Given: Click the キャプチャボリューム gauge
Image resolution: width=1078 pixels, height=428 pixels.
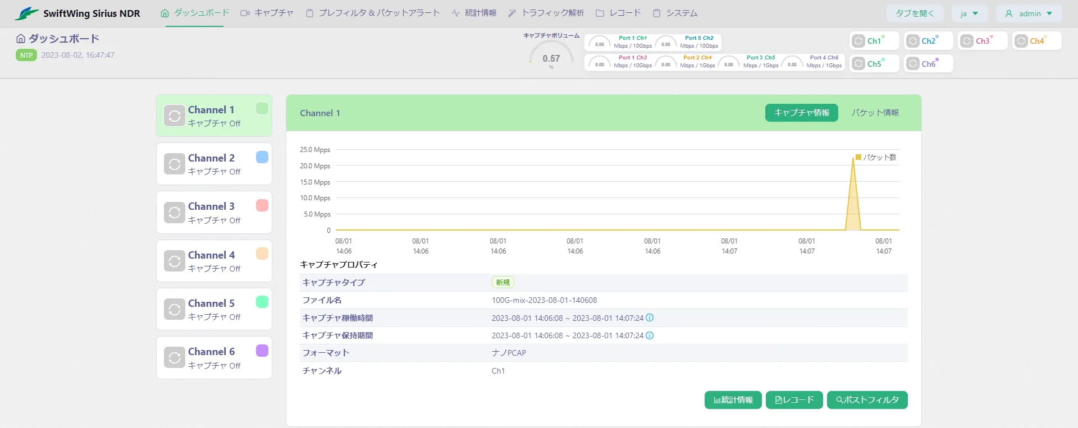Looking at the screenshot, I should click(x=551, y=55).
